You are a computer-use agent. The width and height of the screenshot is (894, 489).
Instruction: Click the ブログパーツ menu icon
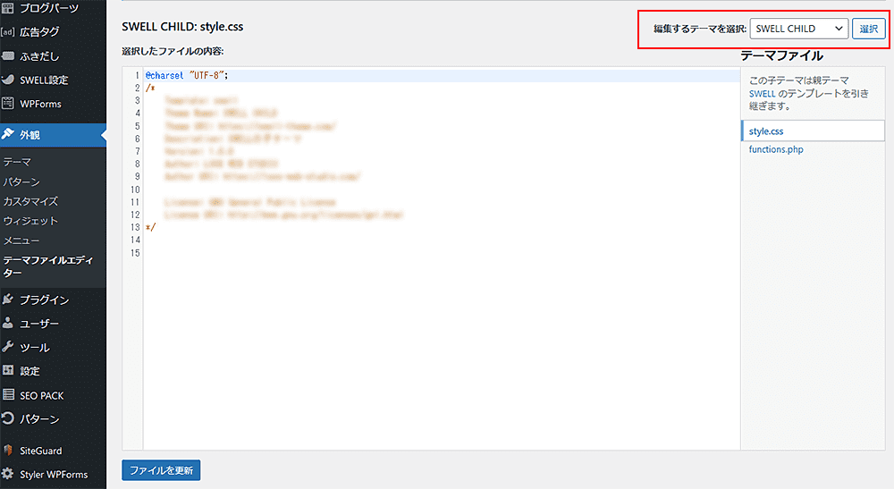(x=8, y=7)
